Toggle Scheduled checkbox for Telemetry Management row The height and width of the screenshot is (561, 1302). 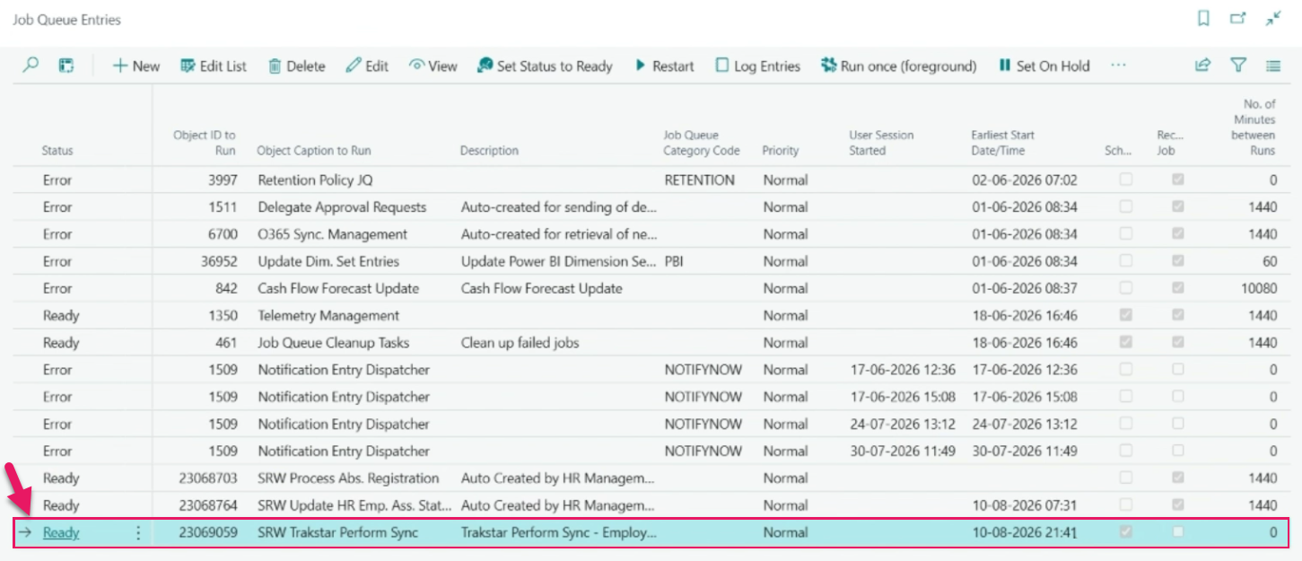(x=1125, y=316)
